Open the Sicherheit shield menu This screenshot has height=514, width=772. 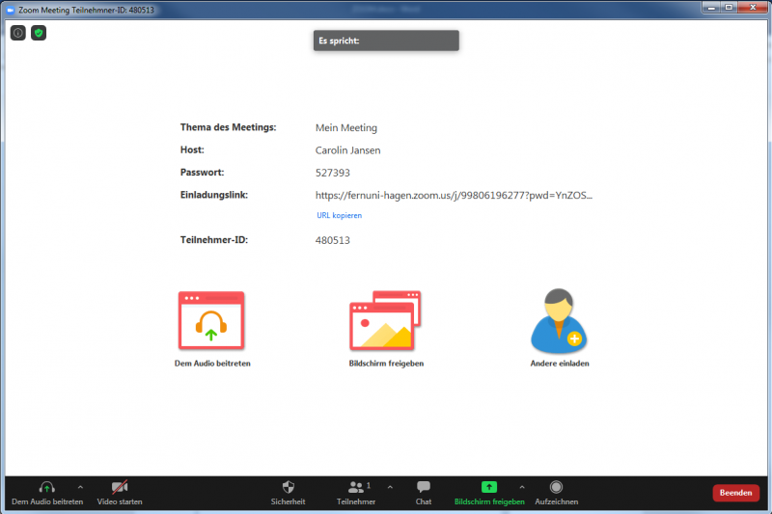point(288,494)
